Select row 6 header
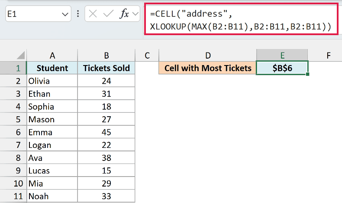The image size is (342, 203). (x=13, y=132)
